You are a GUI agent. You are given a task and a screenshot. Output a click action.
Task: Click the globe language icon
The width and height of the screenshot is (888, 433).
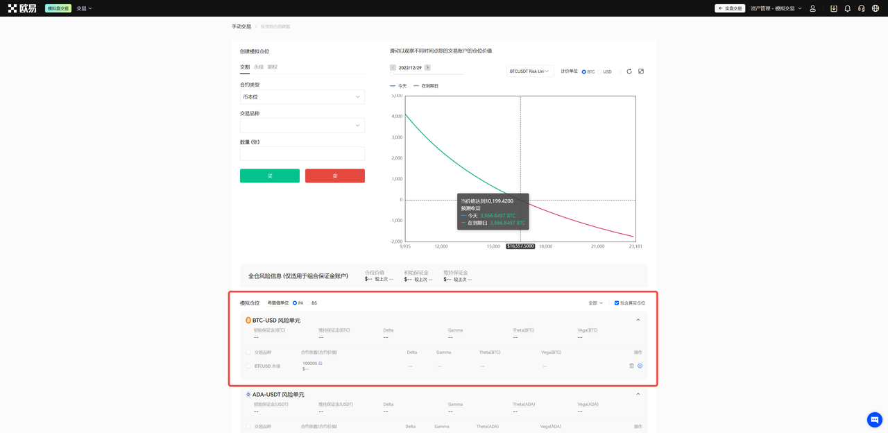(x=875, y=8)
